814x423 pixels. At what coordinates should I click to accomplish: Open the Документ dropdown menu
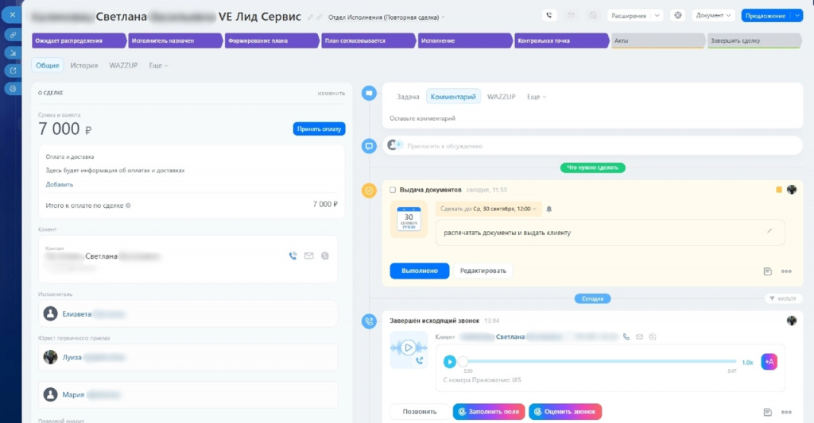click(x=713, y=16)
